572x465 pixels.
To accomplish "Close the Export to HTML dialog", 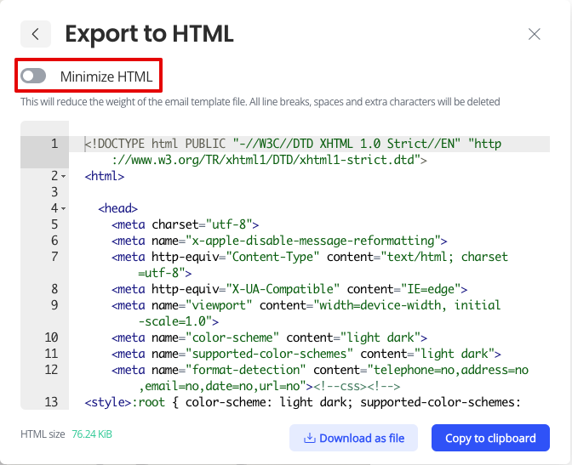I will 534,34.
